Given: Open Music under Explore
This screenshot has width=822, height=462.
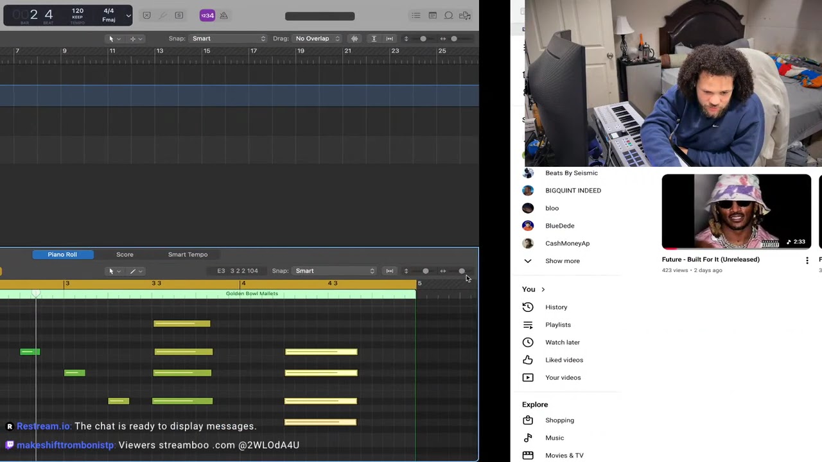Looking at the screenshot, I should click(554, 438).
